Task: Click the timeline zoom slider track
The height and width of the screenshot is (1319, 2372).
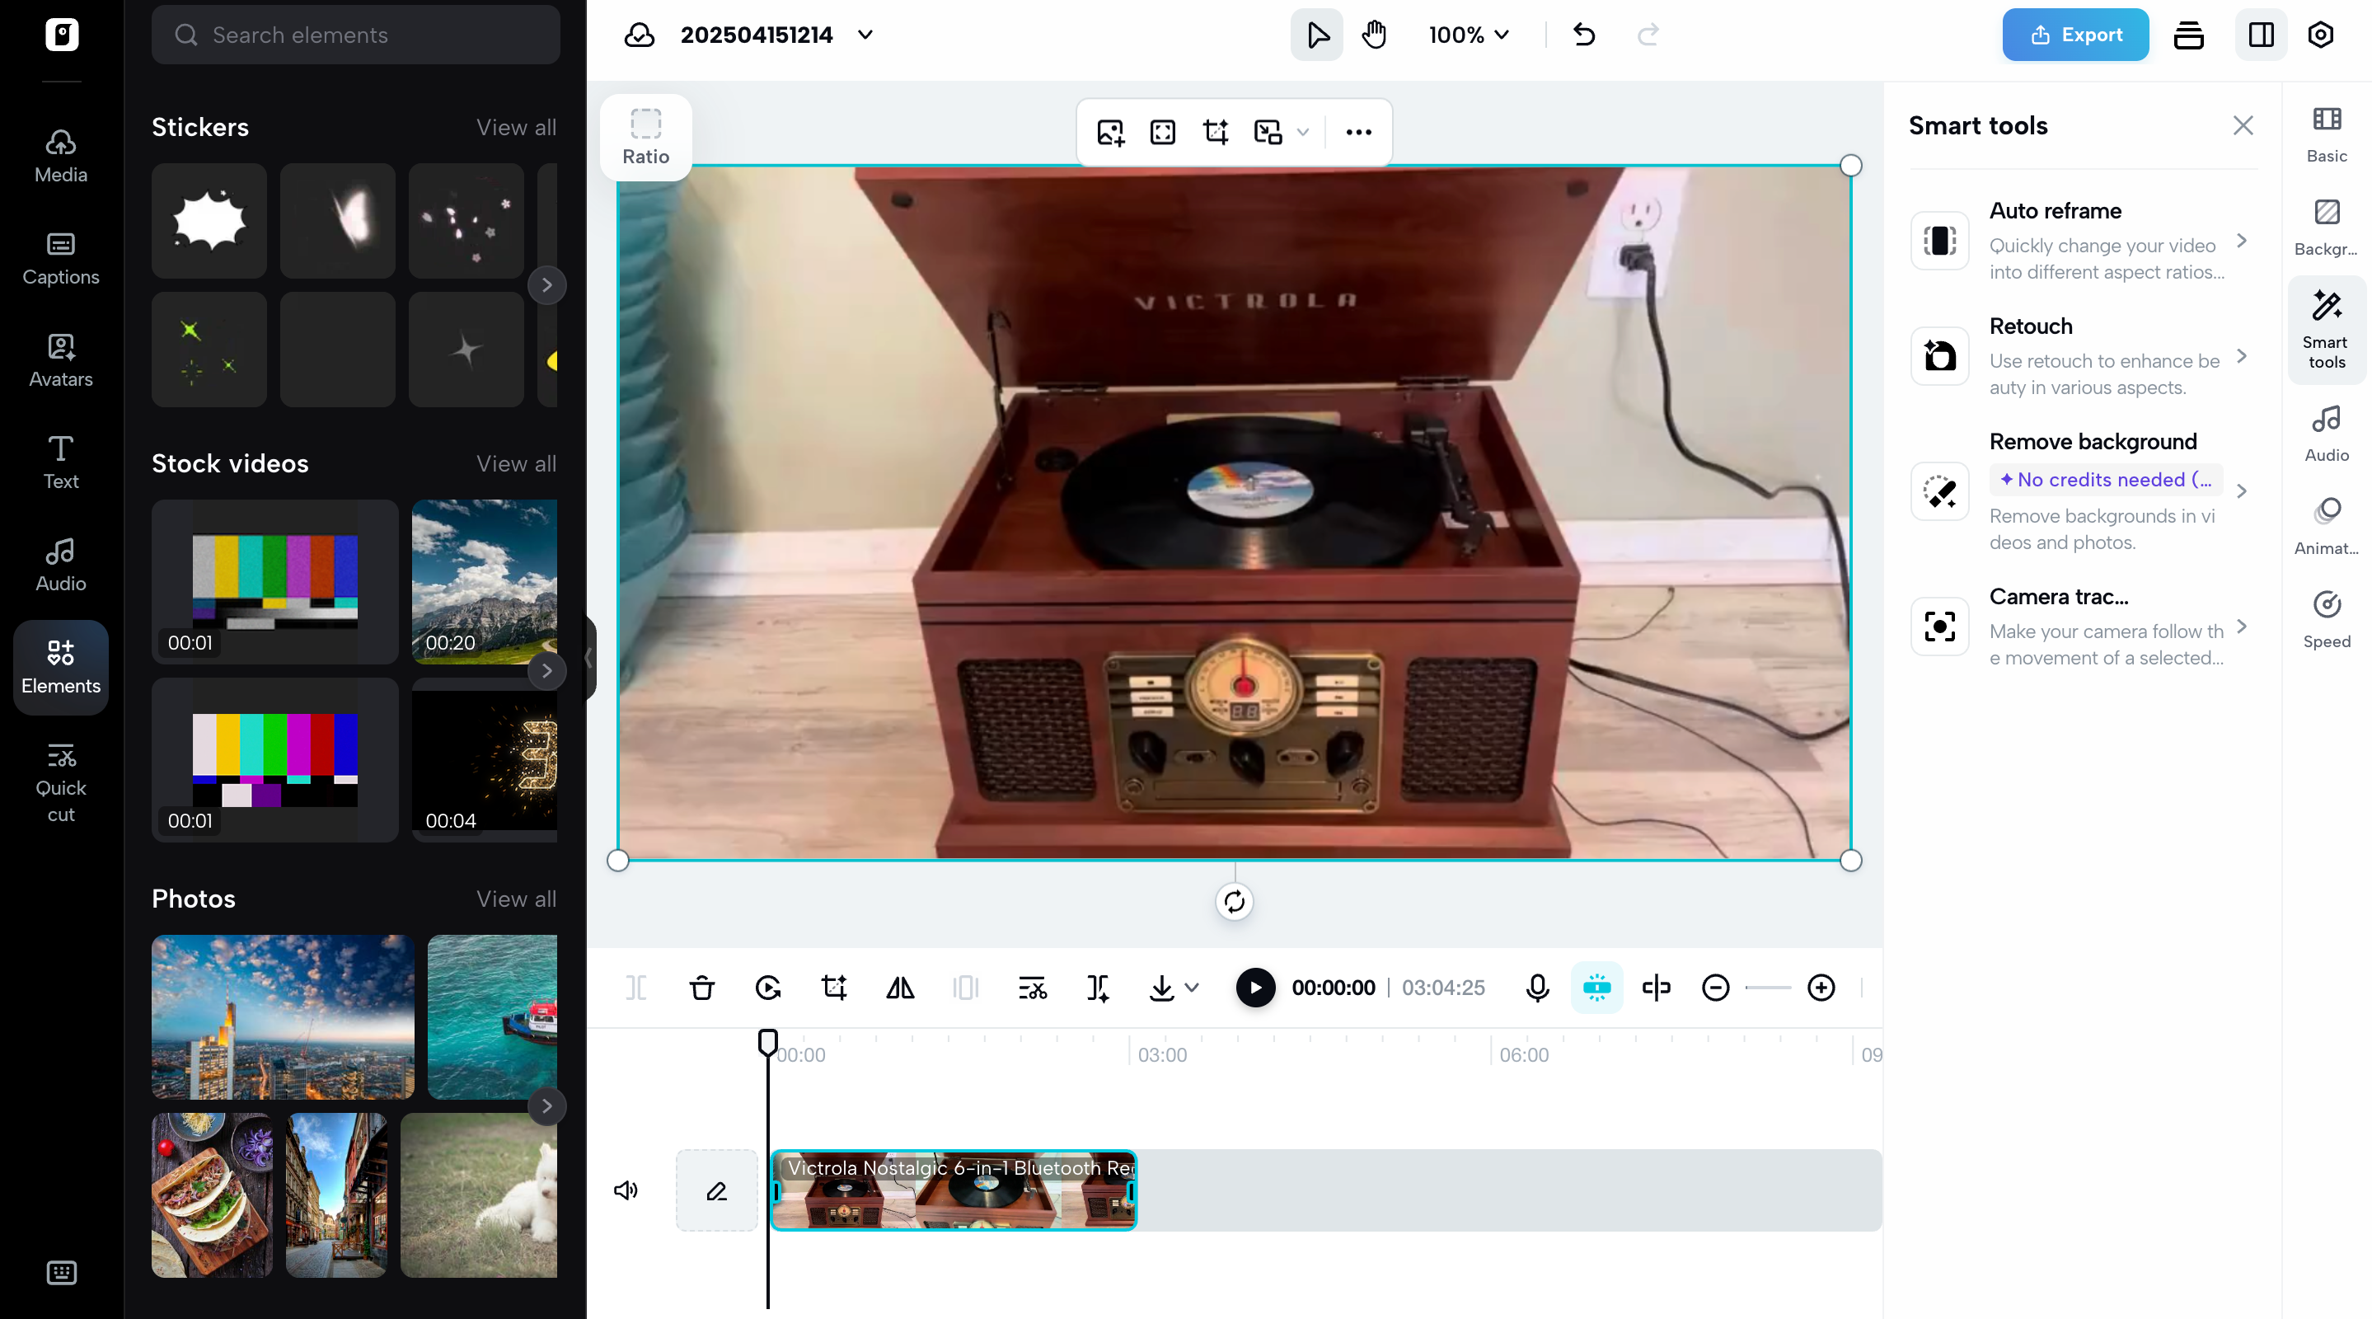Action: (x=1768, y=988)
